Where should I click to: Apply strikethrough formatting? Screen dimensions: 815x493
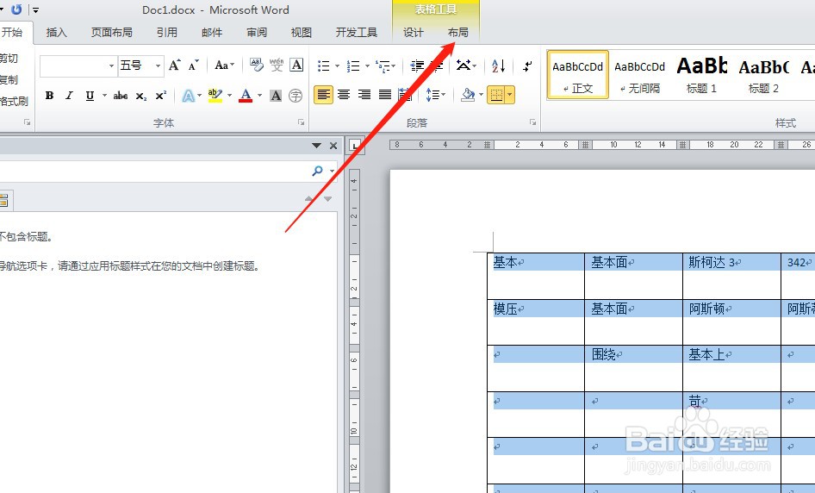click(121, 96)
